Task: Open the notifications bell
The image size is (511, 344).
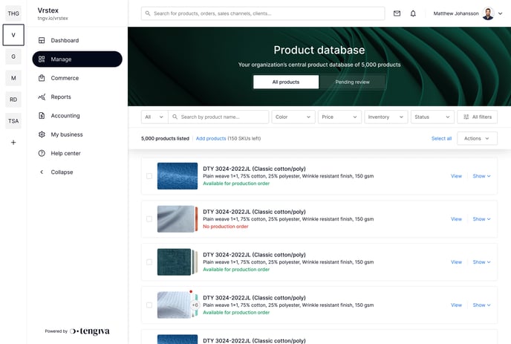Action: click(413, 13)
